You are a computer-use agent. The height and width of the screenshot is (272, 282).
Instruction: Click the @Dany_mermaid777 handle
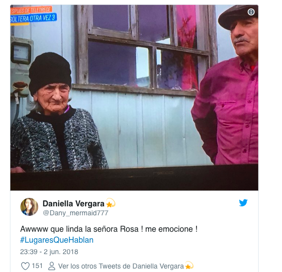pos(76,213)
